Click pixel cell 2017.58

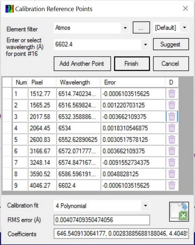[42, 117]
